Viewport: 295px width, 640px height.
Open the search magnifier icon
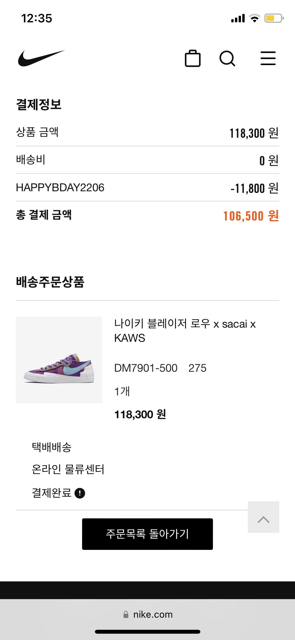(227, 58)
